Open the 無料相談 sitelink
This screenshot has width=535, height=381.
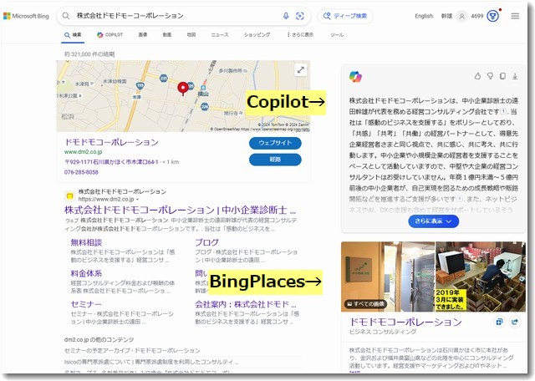point(87,242)
